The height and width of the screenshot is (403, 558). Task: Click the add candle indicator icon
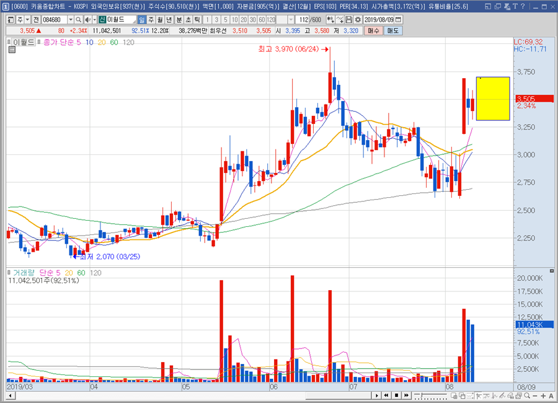[x=330, y=20]
